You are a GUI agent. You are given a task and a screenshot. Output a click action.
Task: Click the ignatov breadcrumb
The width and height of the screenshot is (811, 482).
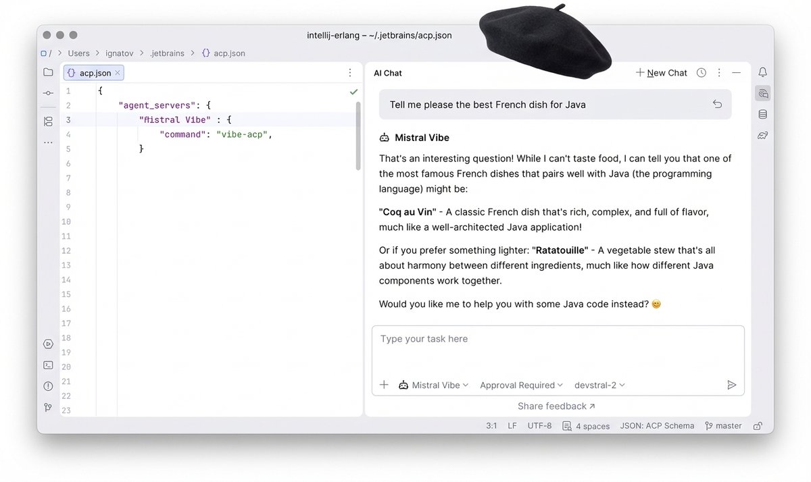click(120, 53)
